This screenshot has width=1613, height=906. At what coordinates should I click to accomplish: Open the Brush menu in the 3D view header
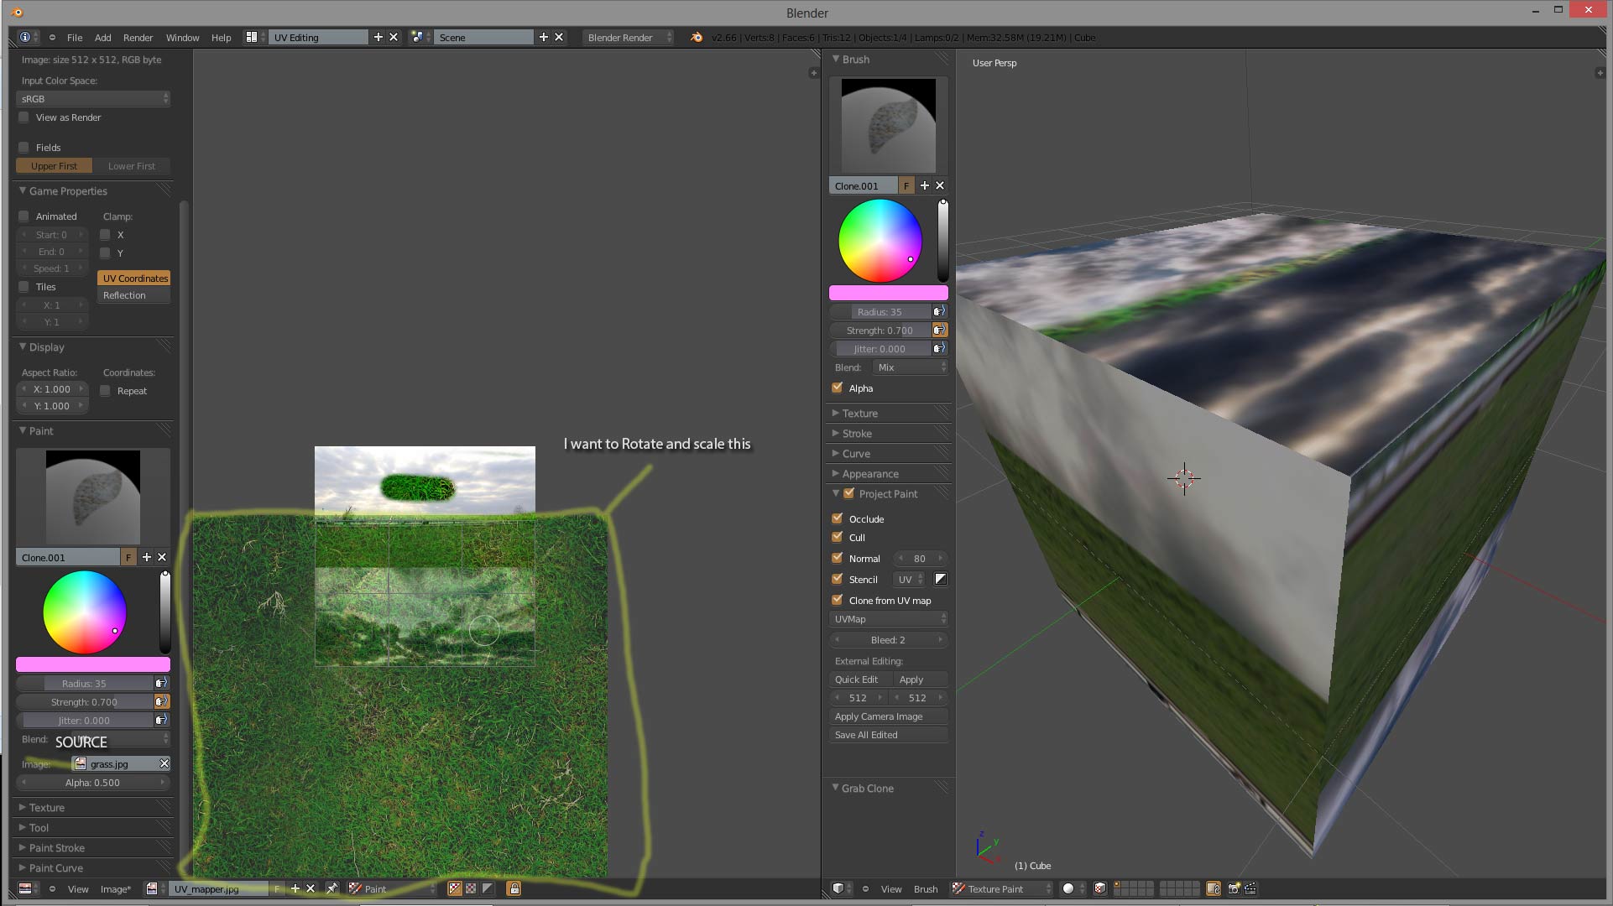(x=927, y=888)
